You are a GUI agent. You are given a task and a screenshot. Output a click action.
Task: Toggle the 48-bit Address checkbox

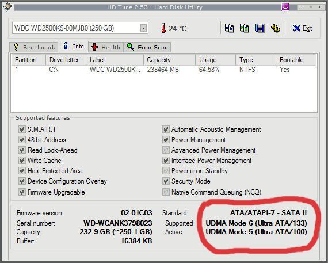click(x=22, y=139)
